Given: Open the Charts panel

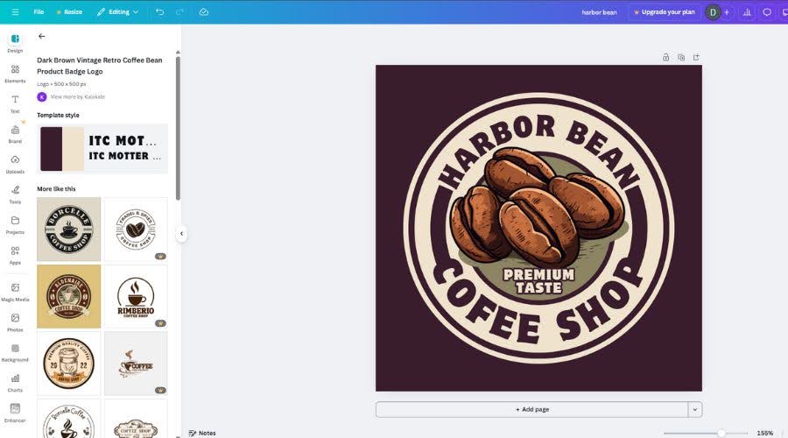Looking at the screenshot, I should [x=15, y=383].
